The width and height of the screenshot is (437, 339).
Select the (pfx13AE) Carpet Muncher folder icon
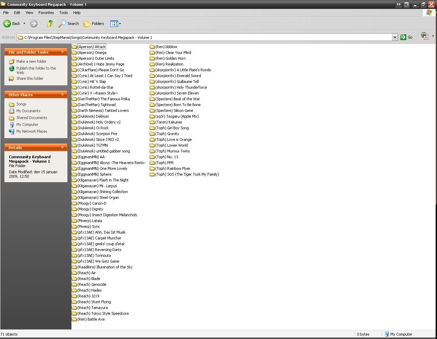[74, 238]
